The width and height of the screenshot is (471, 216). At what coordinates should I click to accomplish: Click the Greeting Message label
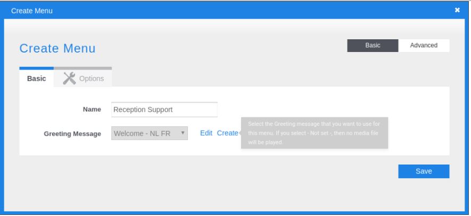point(72,134)
